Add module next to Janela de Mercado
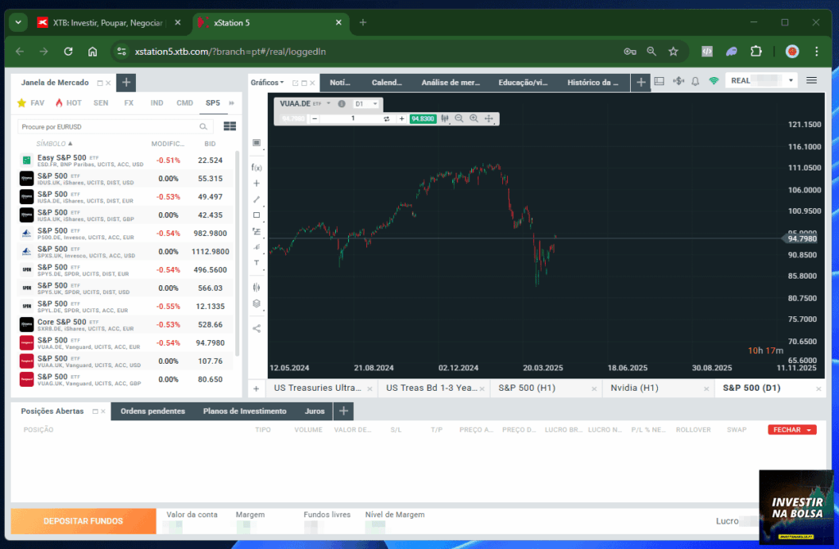 coord(126,83)
